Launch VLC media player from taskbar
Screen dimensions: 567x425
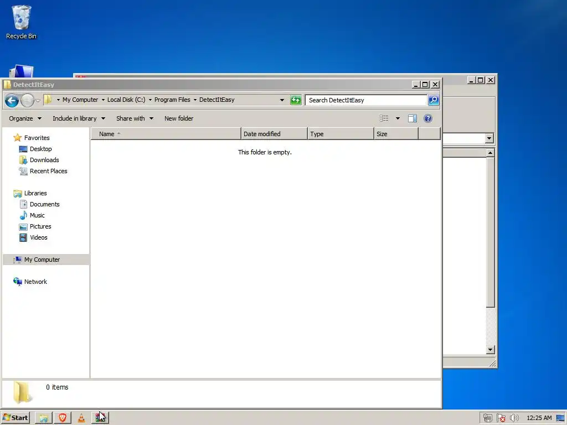pos(81,418)
